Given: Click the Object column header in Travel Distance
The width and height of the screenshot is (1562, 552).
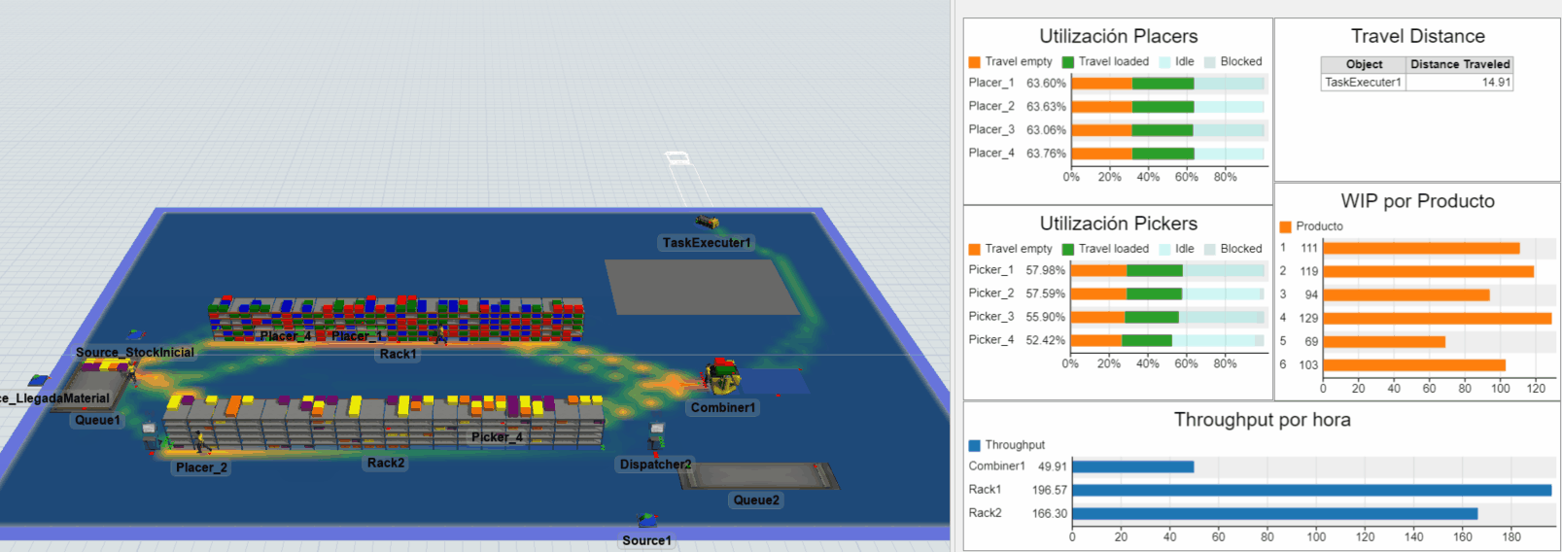Looking at the screenshot, I should pos(1364,64).
